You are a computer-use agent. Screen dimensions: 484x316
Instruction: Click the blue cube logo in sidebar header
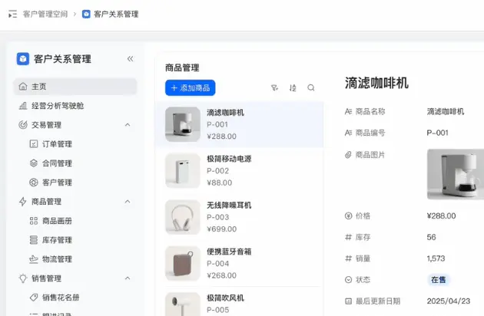tap(23, 59)
